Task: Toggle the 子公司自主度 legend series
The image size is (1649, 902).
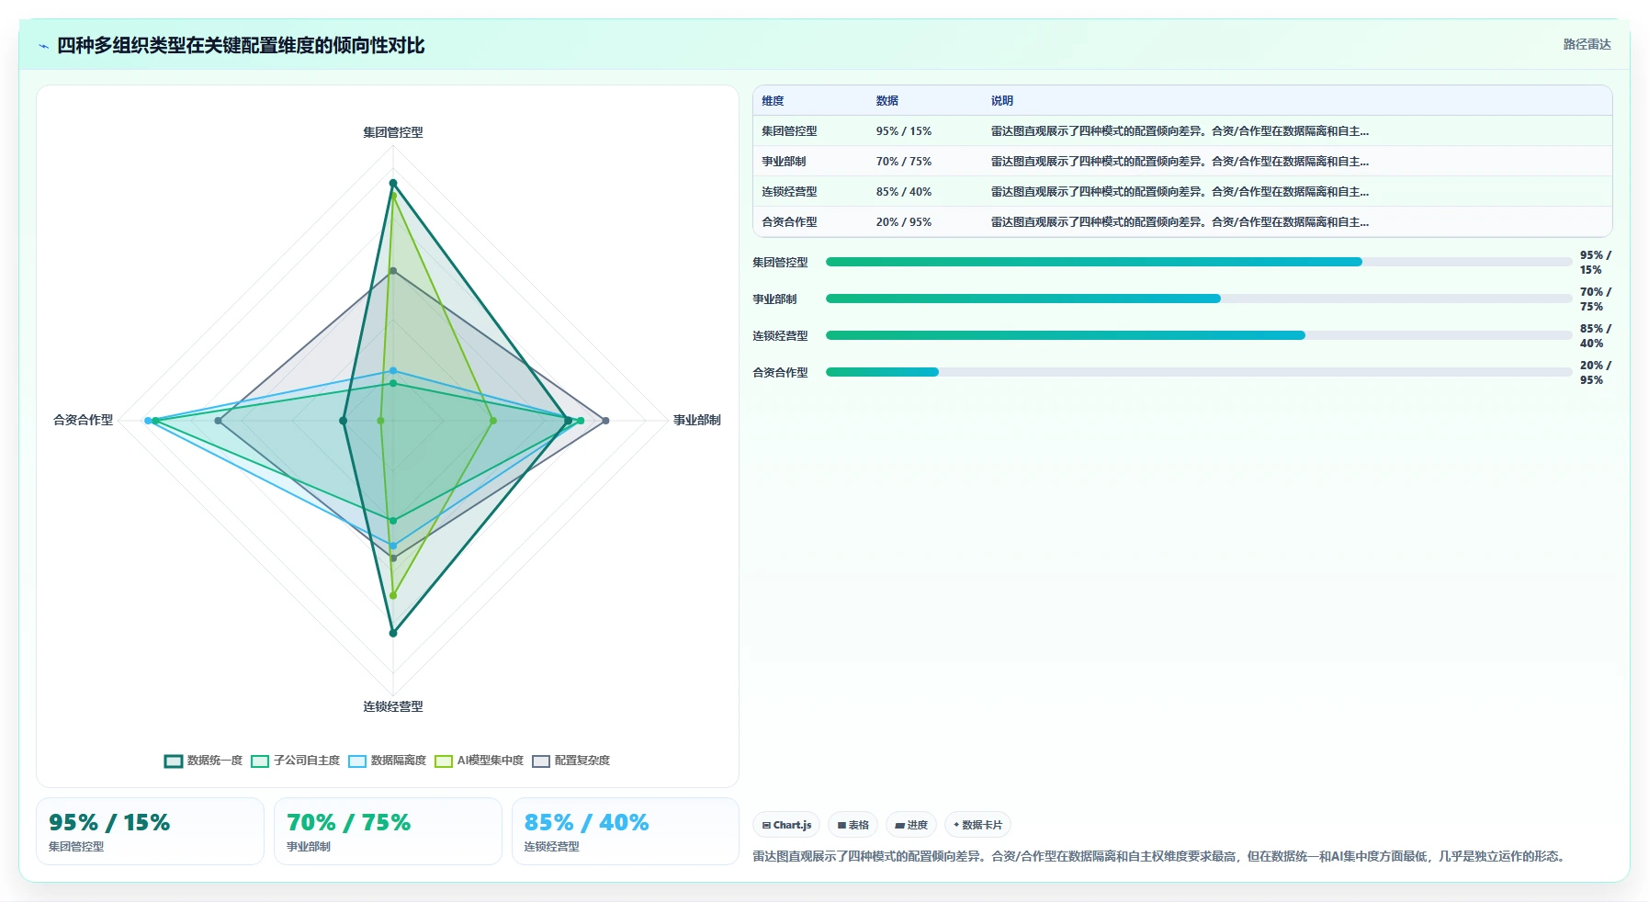Action: click(x=295, y=761)
